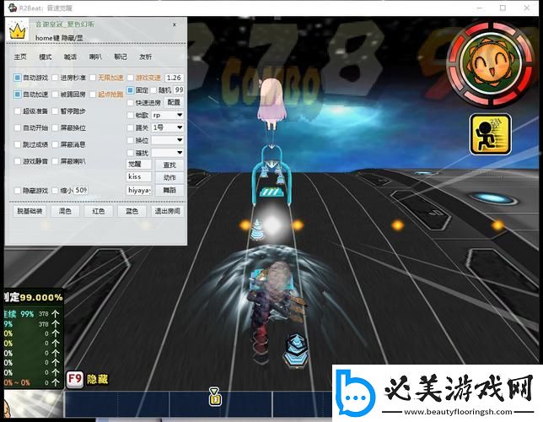
Task: Click the speed value field showing 1.26
Action: [175, 77]
